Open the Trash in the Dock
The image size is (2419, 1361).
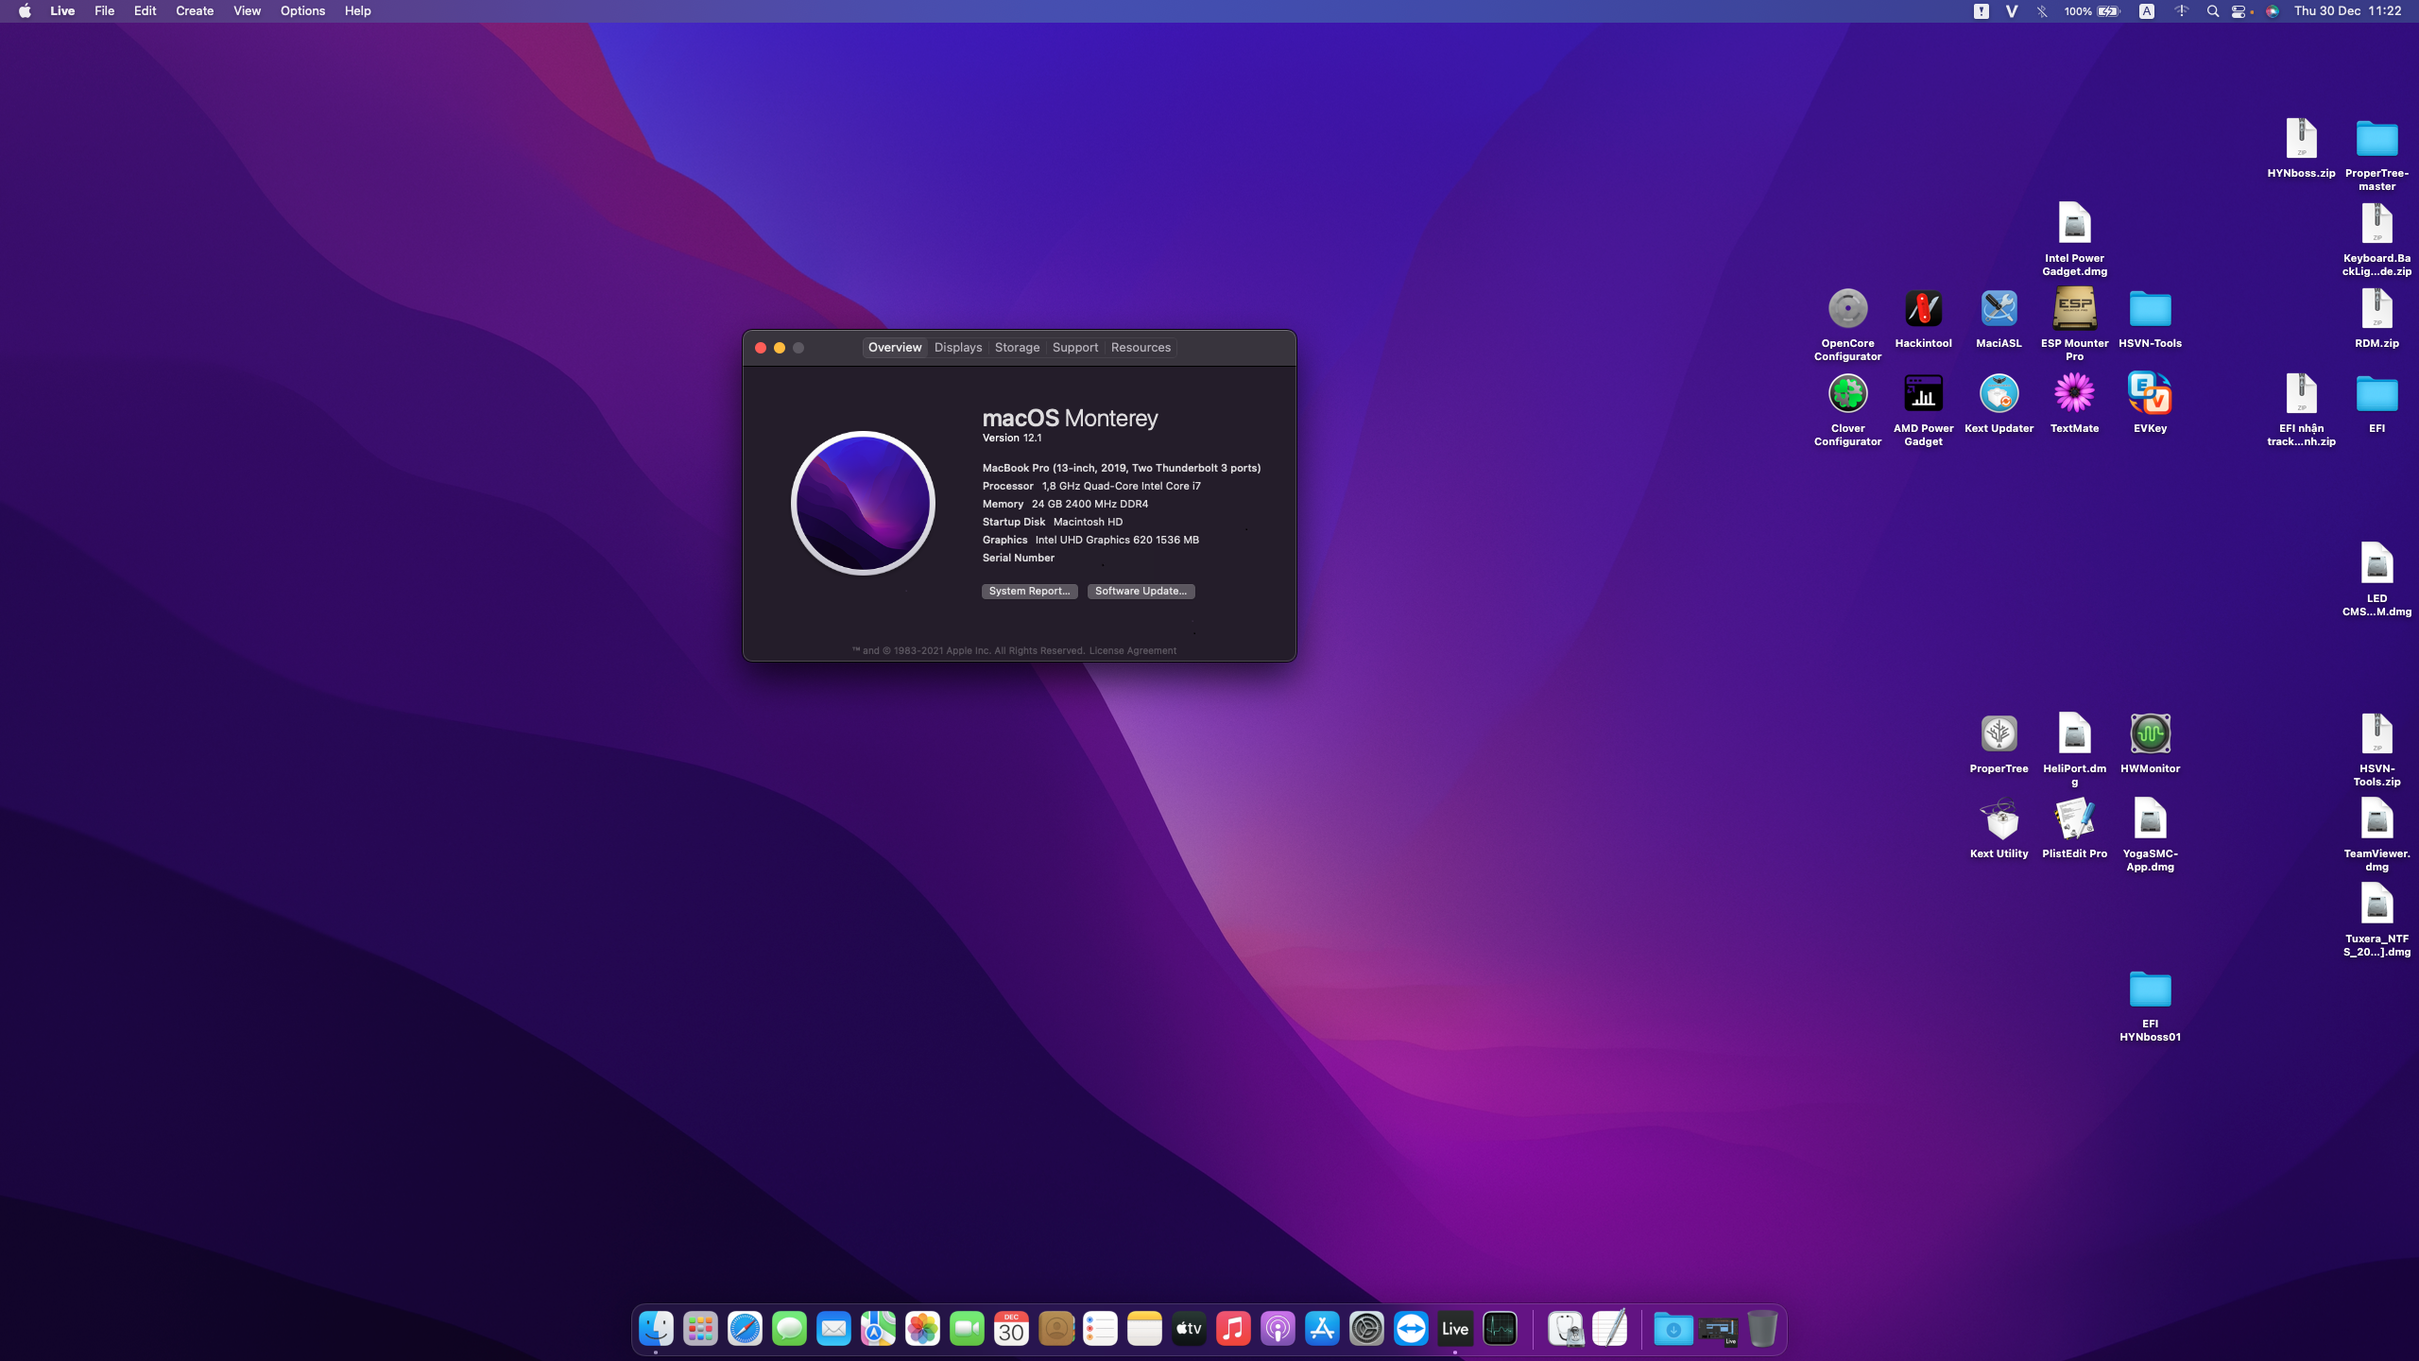[1762, 1329]
